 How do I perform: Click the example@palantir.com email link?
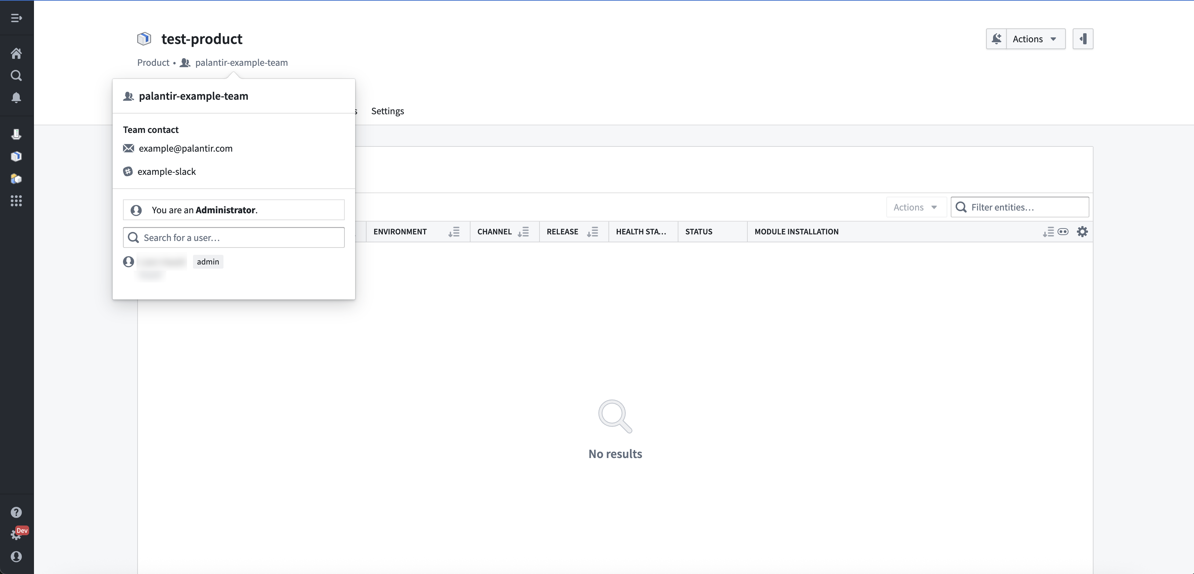(x=185, y=148)
